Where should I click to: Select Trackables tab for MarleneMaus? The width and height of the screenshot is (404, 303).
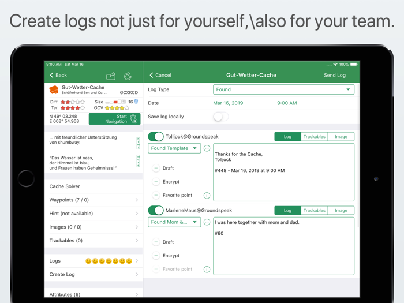click(315, 211)
